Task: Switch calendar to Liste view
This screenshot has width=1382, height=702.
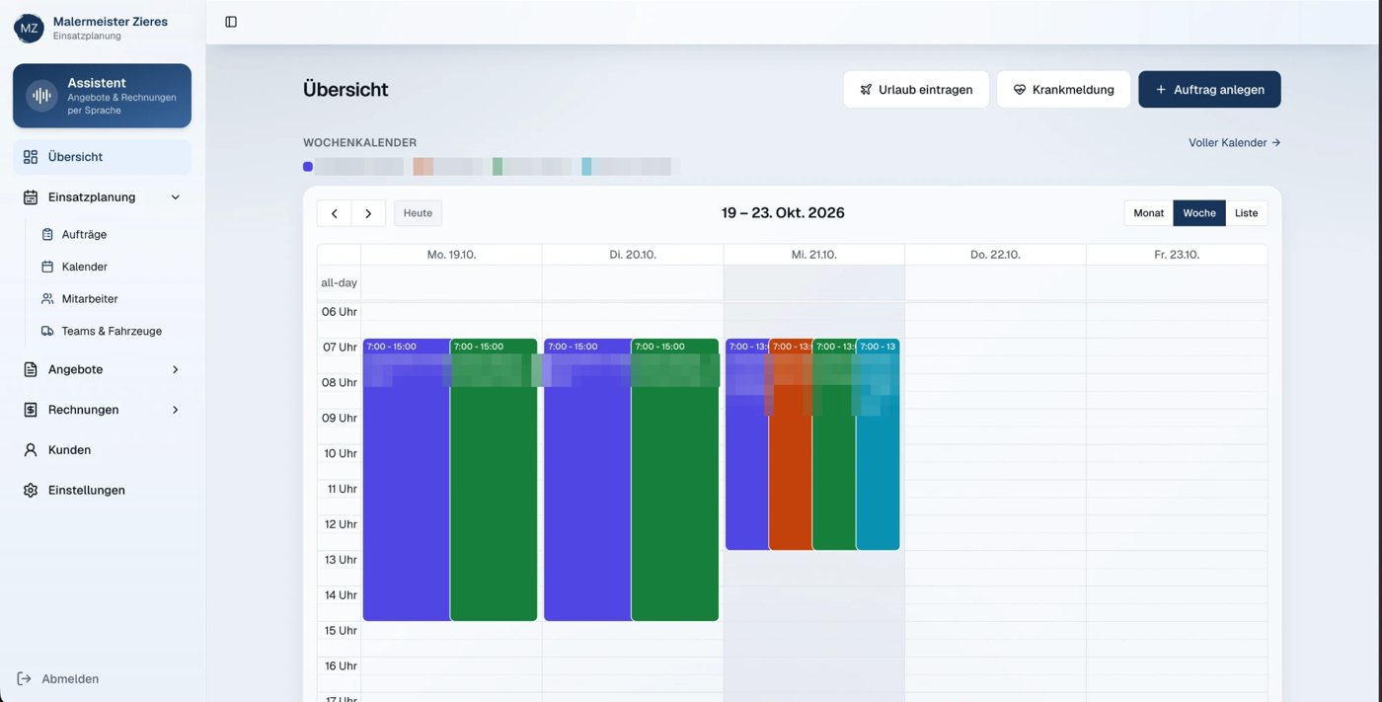Action: pyautogui.click(x=1247, y=213)
